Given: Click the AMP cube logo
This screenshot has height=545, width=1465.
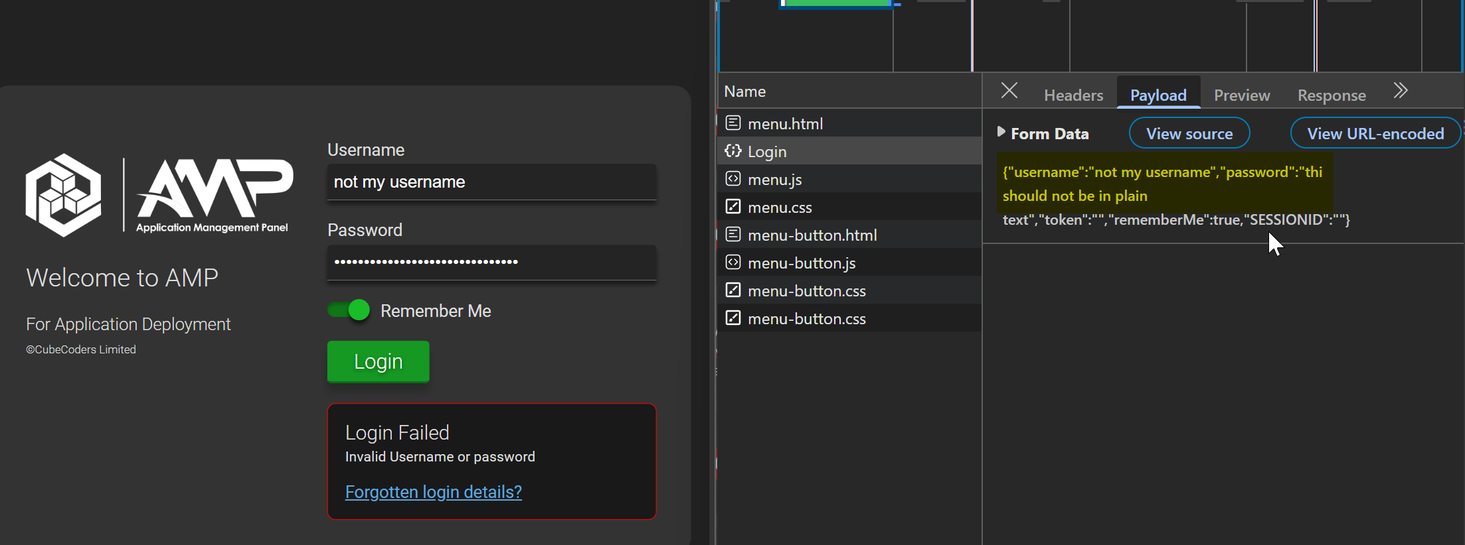Looking at the screenshot, I should click(64, 195).
